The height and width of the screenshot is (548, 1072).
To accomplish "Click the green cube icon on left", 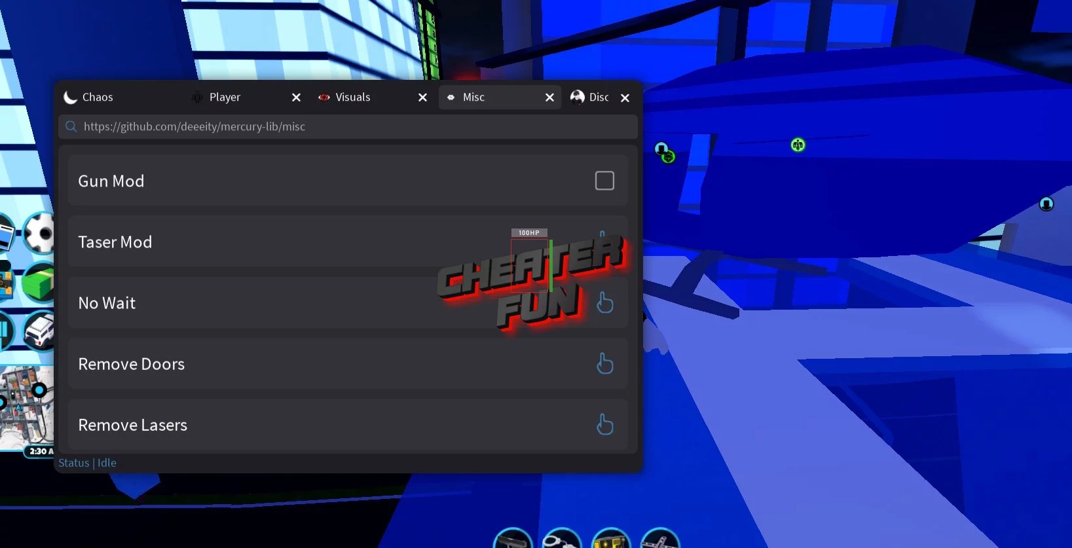I will tap(38, 283).
